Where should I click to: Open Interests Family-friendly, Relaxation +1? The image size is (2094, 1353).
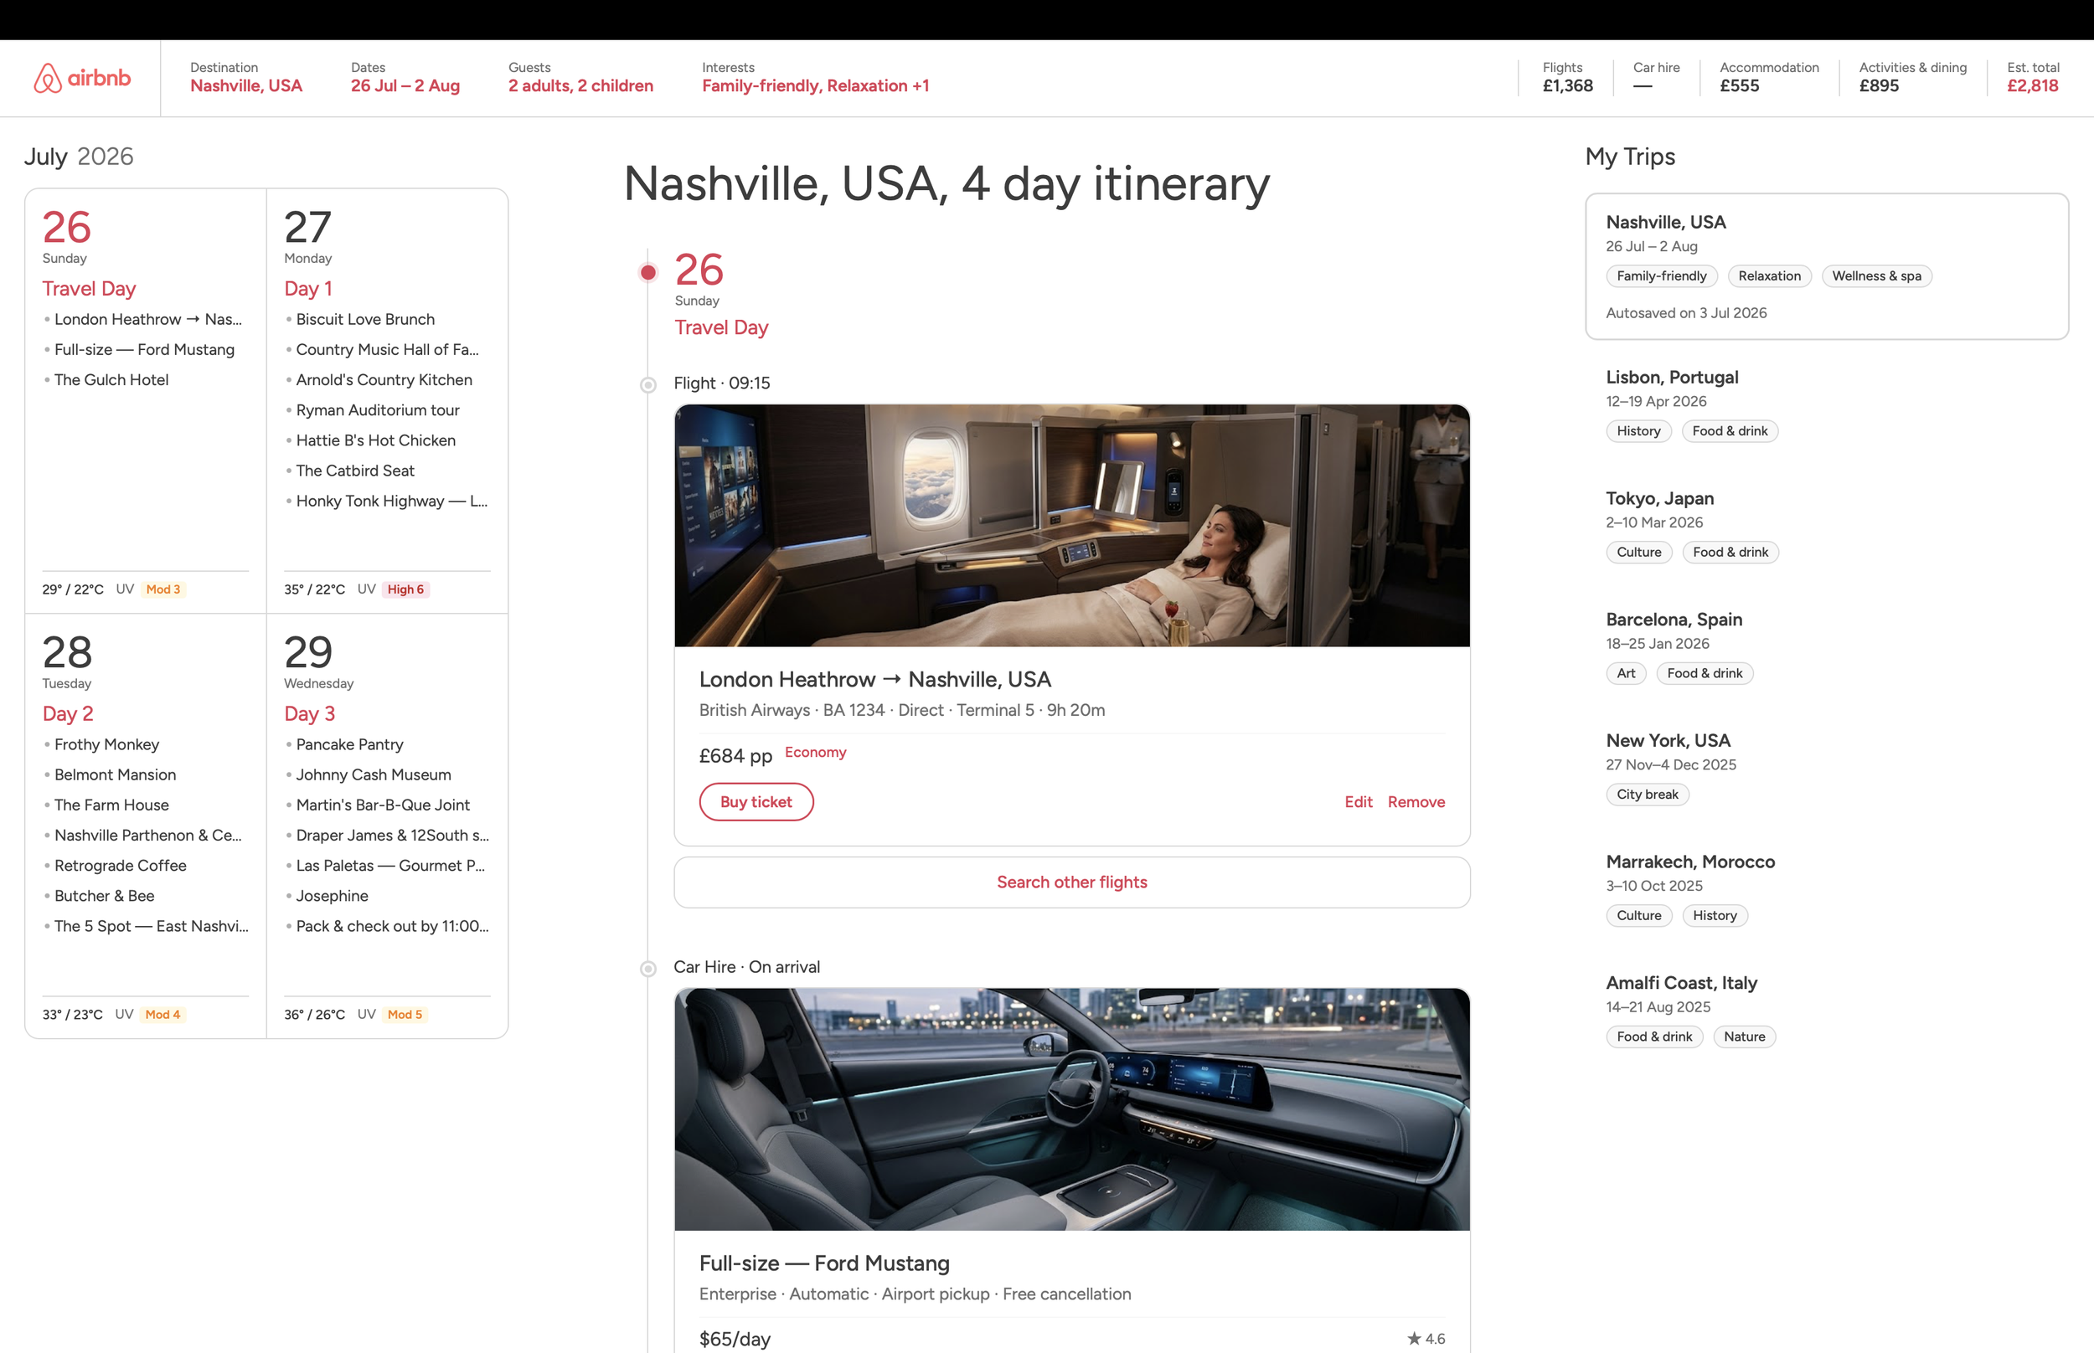816,77
